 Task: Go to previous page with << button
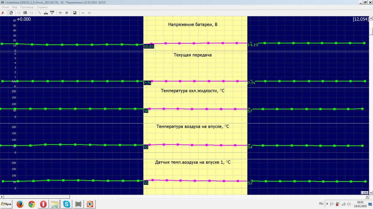coord(19,13)
